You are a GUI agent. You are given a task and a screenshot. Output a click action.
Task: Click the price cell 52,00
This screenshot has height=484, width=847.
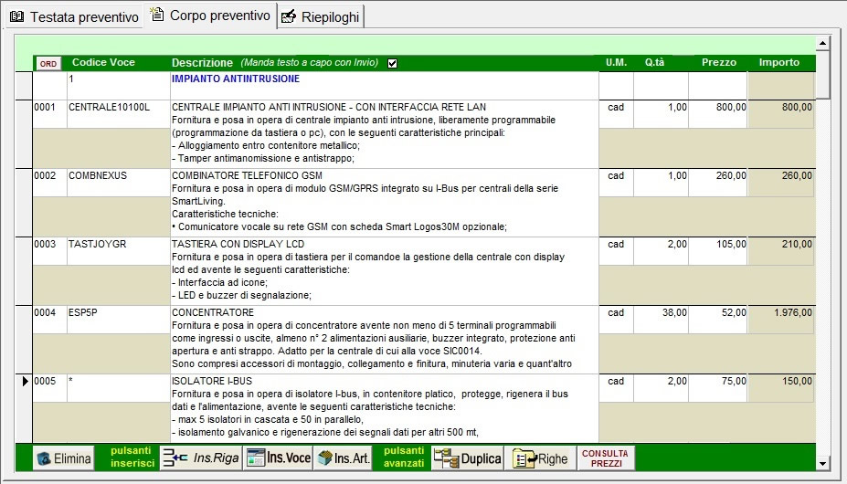tap(718, 320)
